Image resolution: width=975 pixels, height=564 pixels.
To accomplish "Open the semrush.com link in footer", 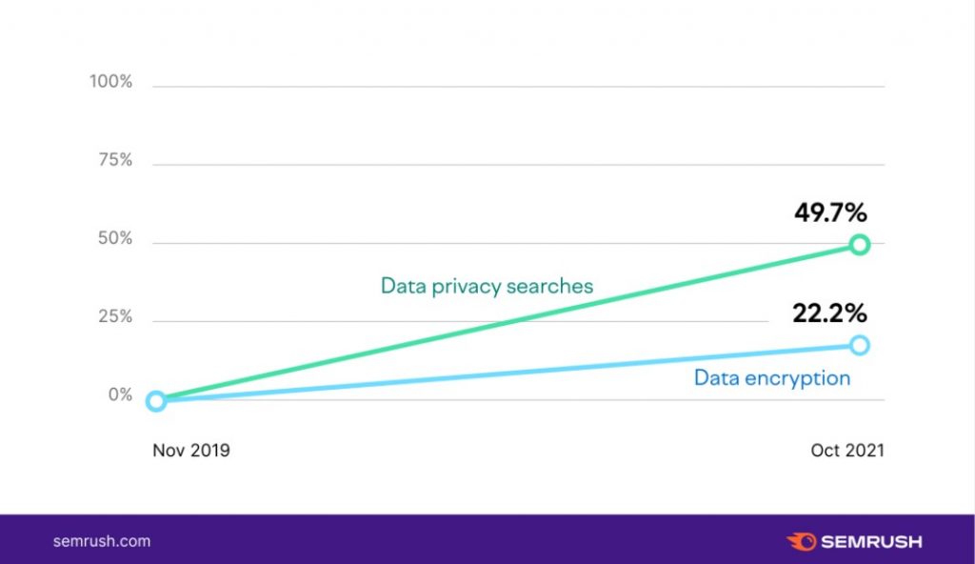I will [102, 541].
